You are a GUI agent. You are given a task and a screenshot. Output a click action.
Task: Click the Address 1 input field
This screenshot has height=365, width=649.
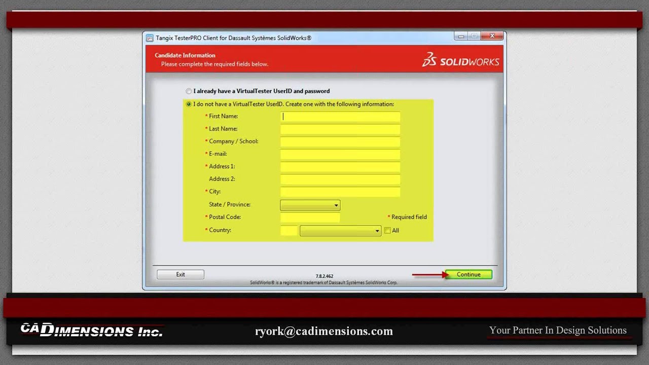(340, 167)
